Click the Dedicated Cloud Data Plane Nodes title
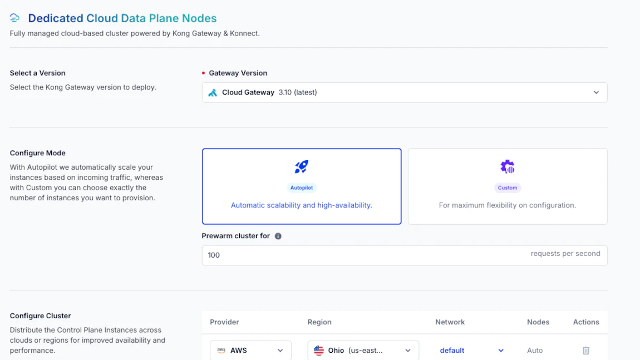Image resolution: width=640 pixels, height=360 pixels. tap(122, 18)
